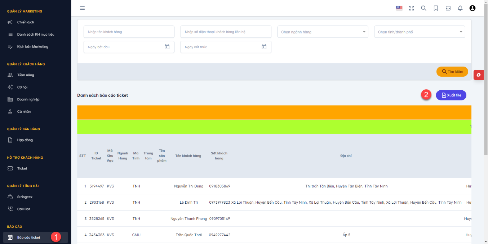Screen dimensions: 488x244
Task: Open customer link Nguyễn Thanh Phong
Action: point(188,219)
